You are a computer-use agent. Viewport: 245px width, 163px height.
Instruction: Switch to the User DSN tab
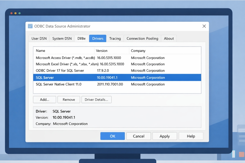(39, 38)
